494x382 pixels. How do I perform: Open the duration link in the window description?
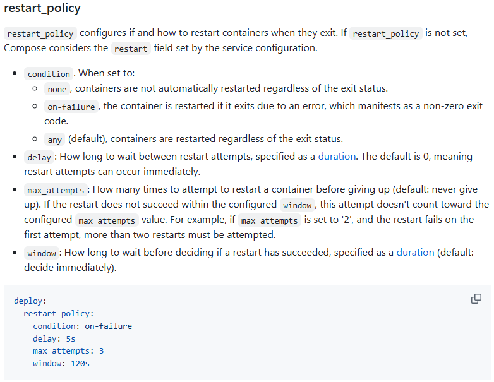[x=415, y=253]
